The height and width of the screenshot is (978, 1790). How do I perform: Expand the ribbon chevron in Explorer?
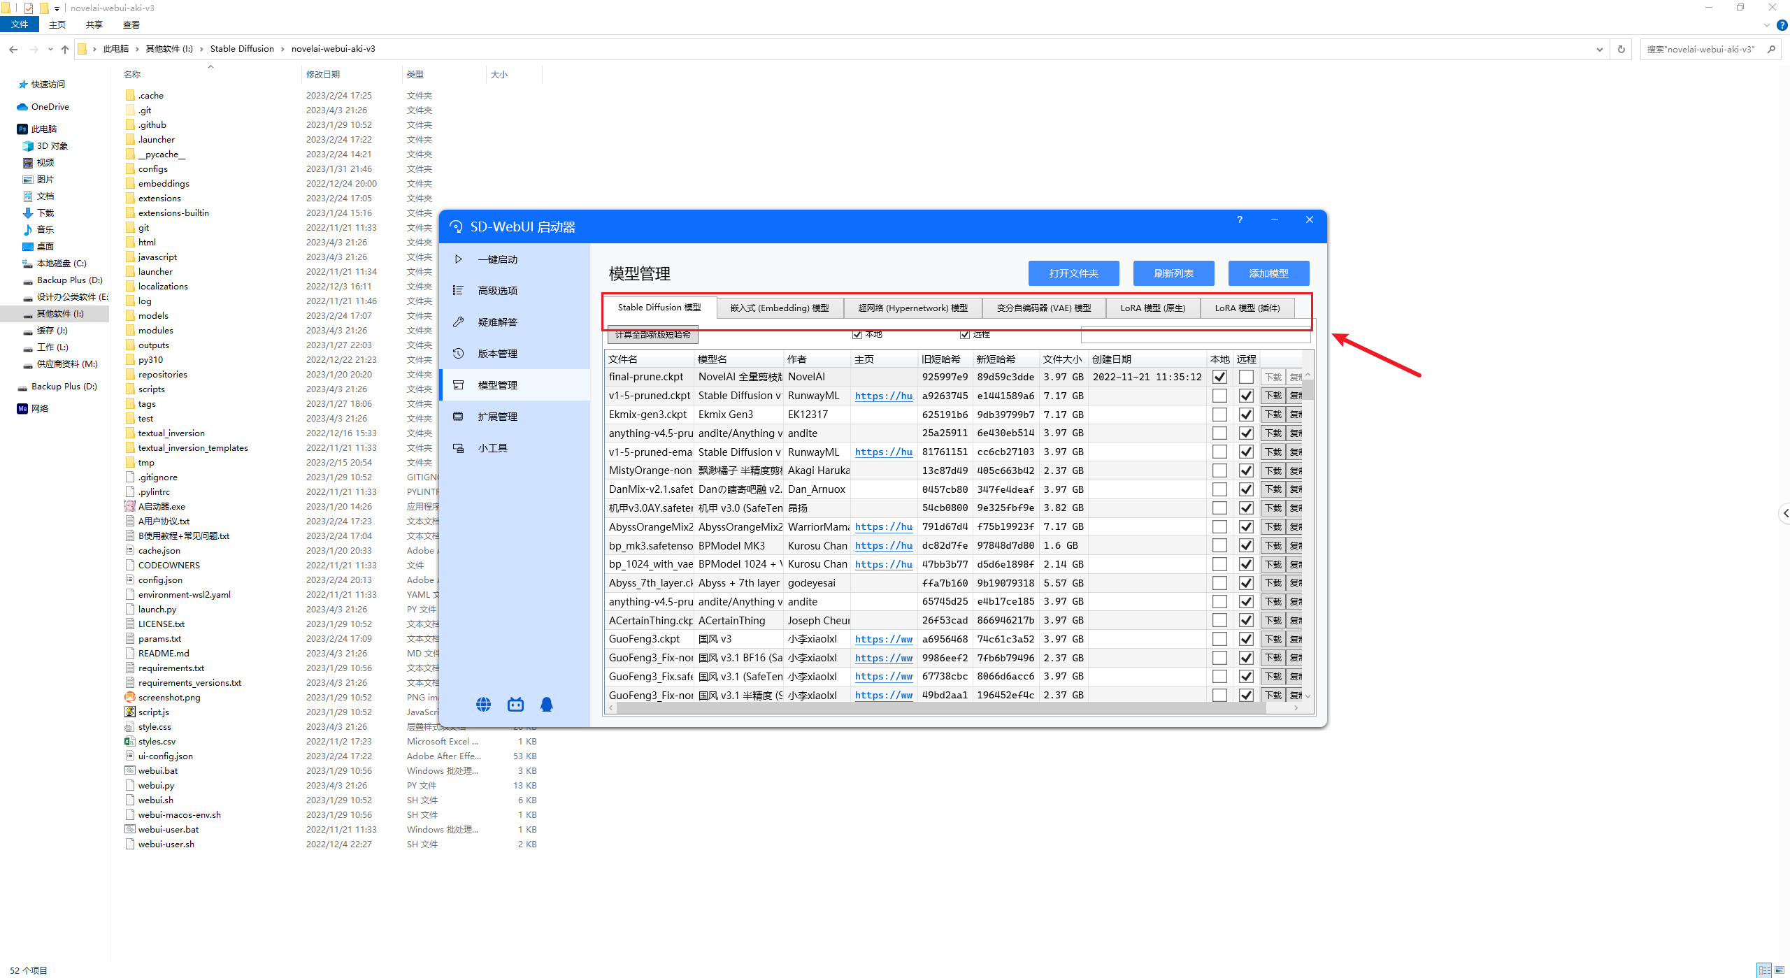pos(1767,25)
